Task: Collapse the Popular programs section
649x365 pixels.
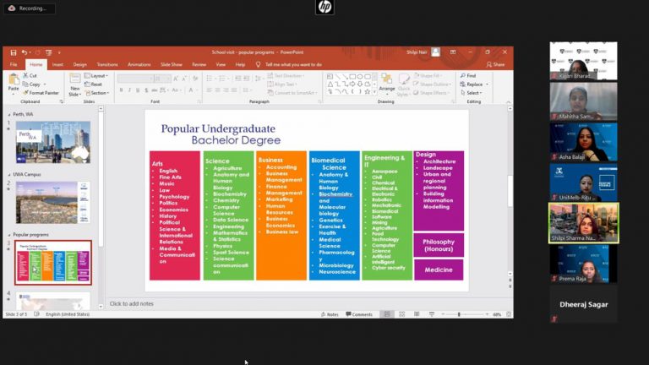Action: 9,234
